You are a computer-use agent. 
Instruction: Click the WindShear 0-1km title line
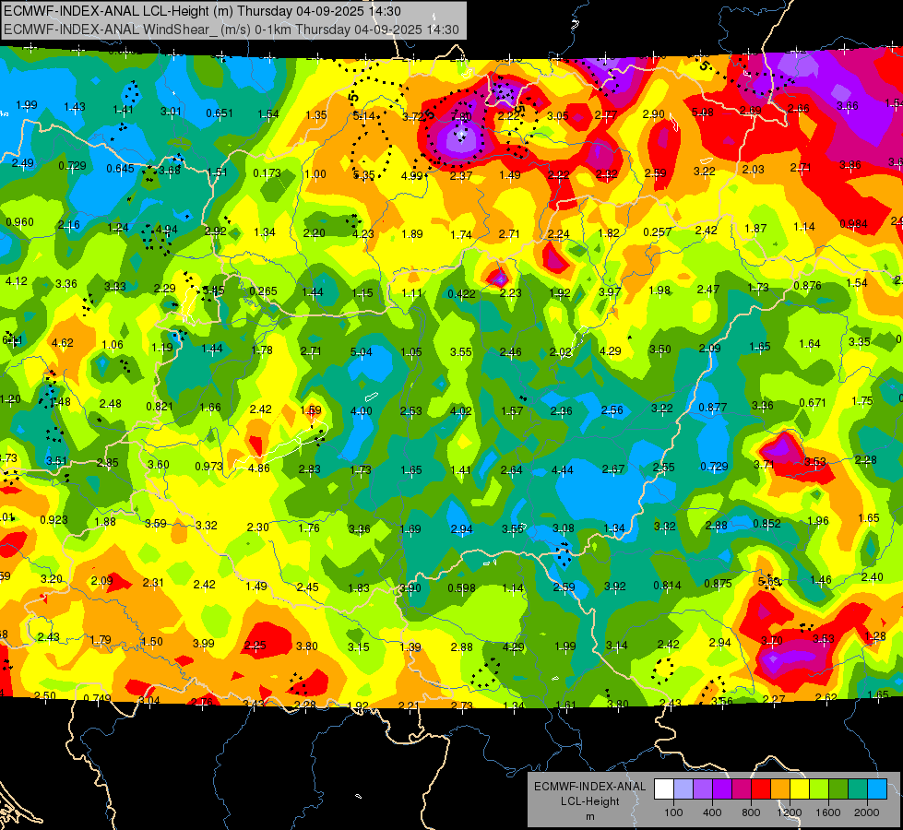pyautogui.click(x=231, y=30)
